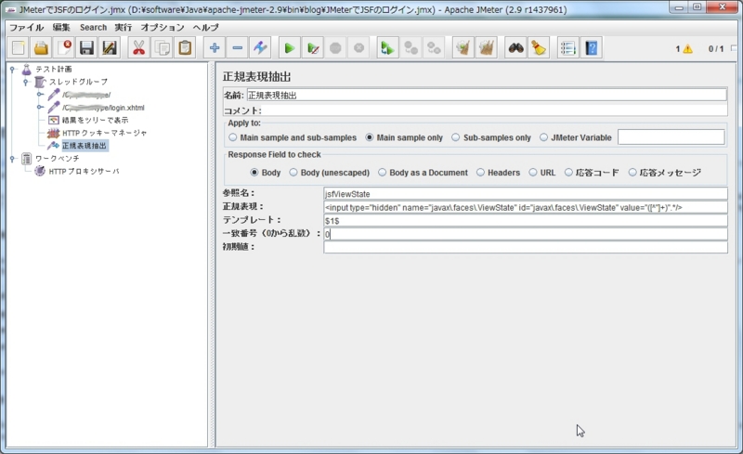Click the grey Stop icon
Screen dimensions: 743x454
pyautogui.click(x=335, y=48)
